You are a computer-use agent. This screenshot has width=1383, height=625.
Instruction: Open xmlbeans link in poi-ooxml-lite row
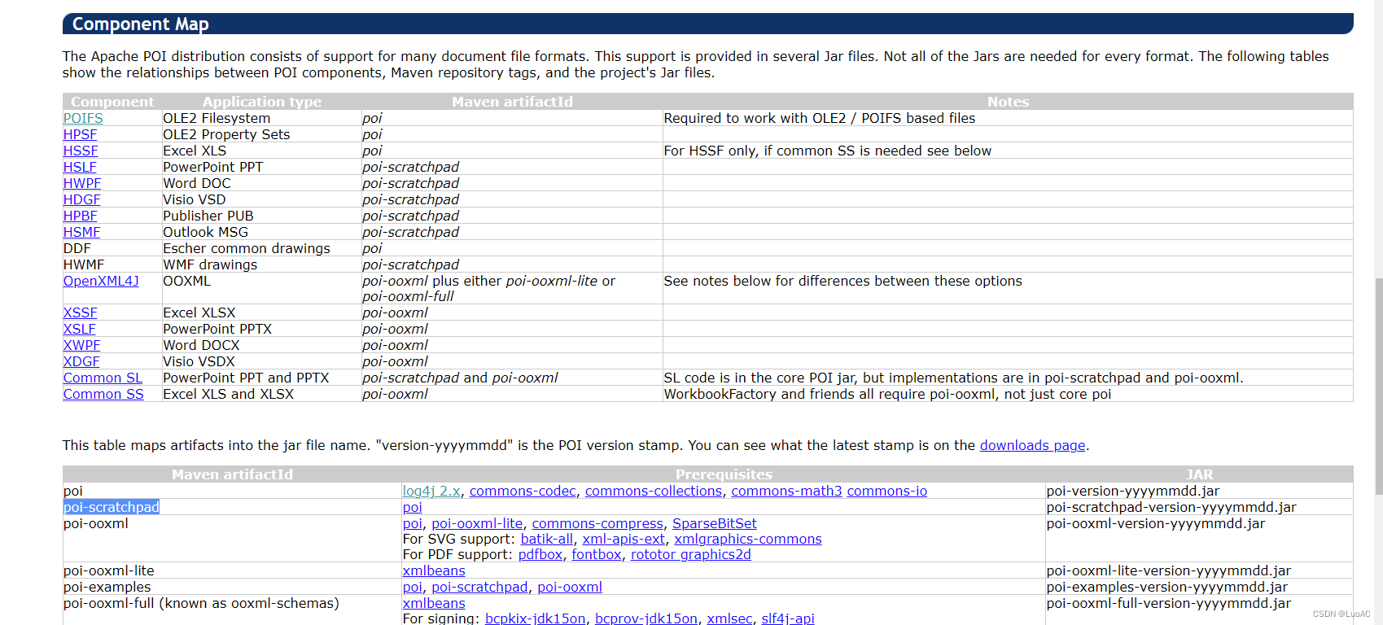click(x=434, y=570)
